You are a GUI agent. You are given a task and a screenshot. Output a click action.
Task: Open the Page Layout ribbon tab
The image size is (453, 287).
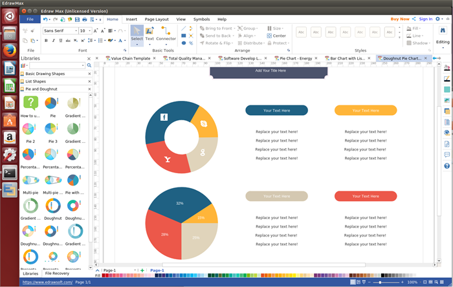tap(156, 19)
